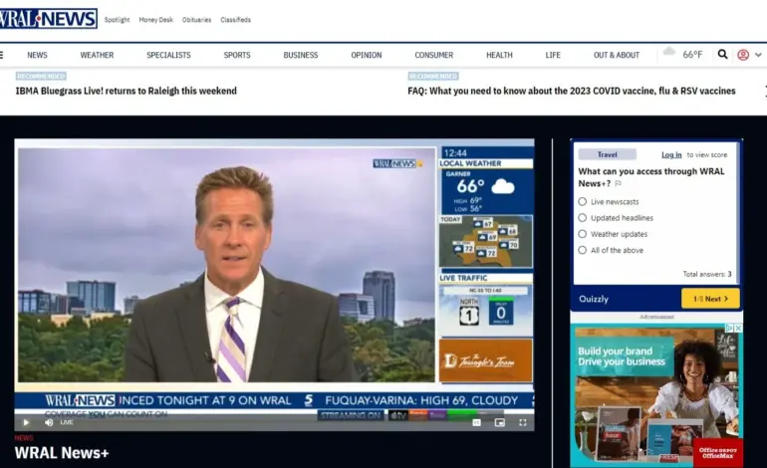Mute the video volume speaker icon
This screenshot has height=468, width=767.
point(49,422)
